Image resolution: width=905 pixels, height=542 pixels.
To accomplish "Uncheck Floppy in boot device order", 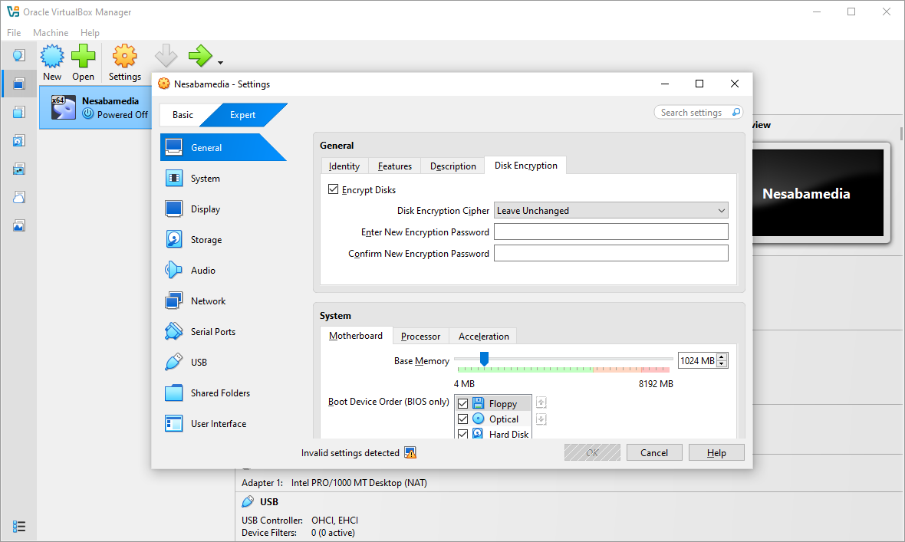I will (x=462, y=404).
